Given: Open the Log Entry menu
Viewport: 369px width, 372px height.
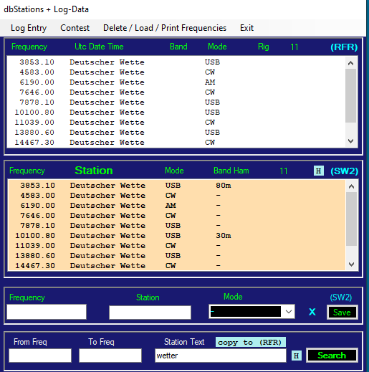Looking at the screenshot, I should point(29,28).
